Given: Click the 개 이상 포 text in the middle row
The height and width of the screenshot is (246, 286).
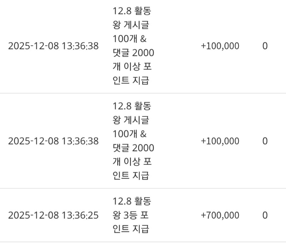Looking at the screenshot, I should pos(132,162).
